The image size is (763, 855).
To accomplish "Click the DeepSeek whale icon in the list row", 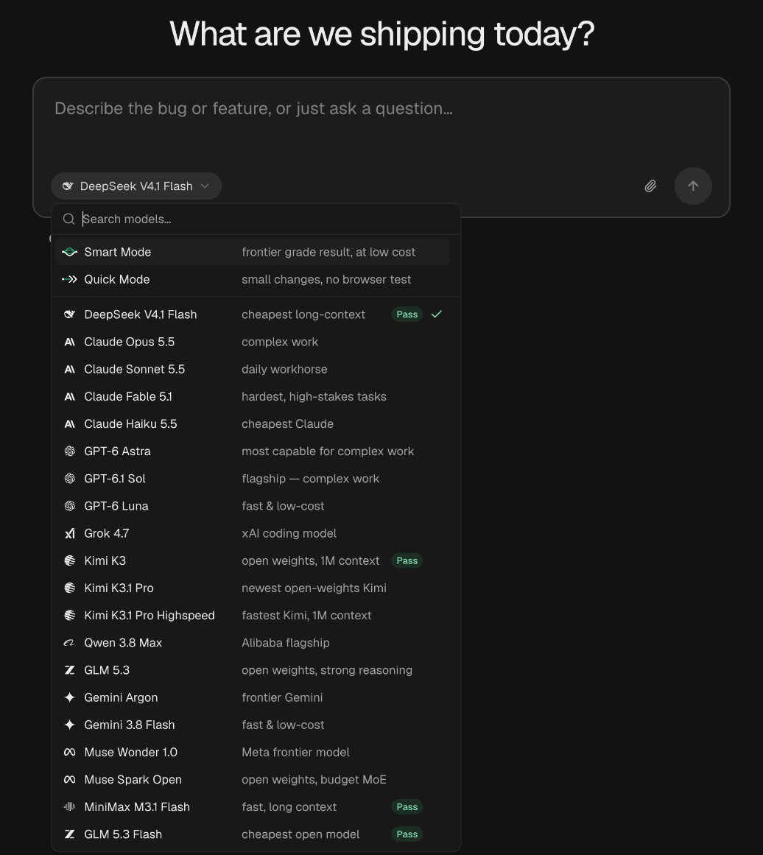I will (x=69, y=314).
